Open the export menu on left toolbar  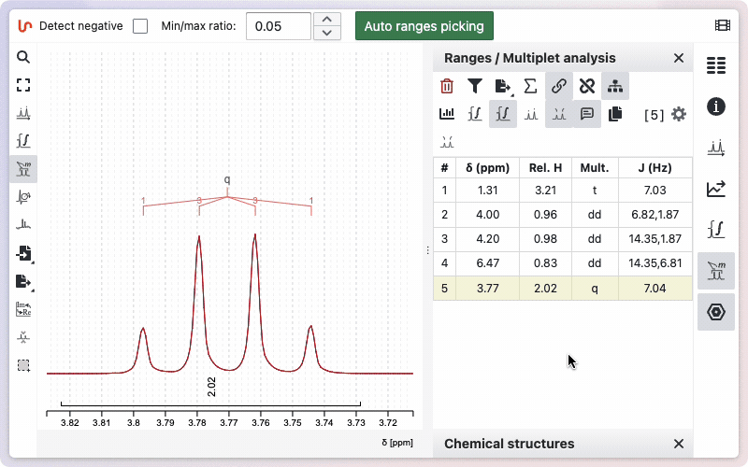click(x=23, y=281)
